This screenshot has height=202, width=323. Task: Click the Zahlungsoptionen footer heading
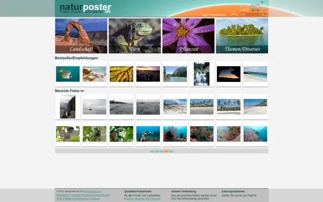click(x=233, y=191)
